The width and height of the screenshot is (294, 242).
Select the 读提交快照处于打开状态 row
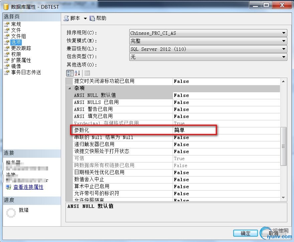176,151
